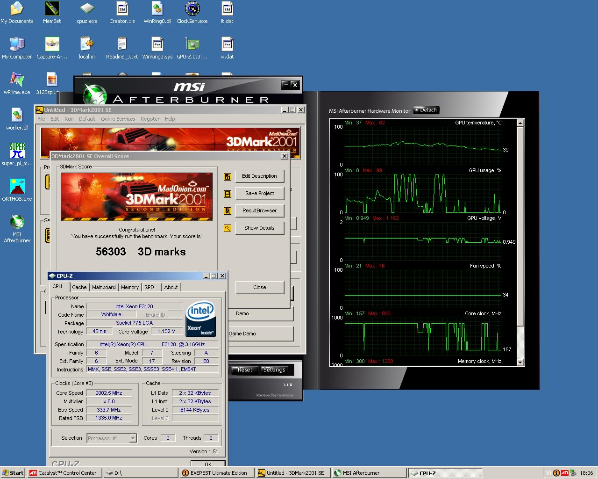Screen dimensions: 598x479
Task: Open Creator.xls file icon
Action: 122,13
